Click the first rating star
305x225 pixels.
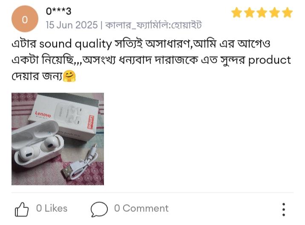237,13
